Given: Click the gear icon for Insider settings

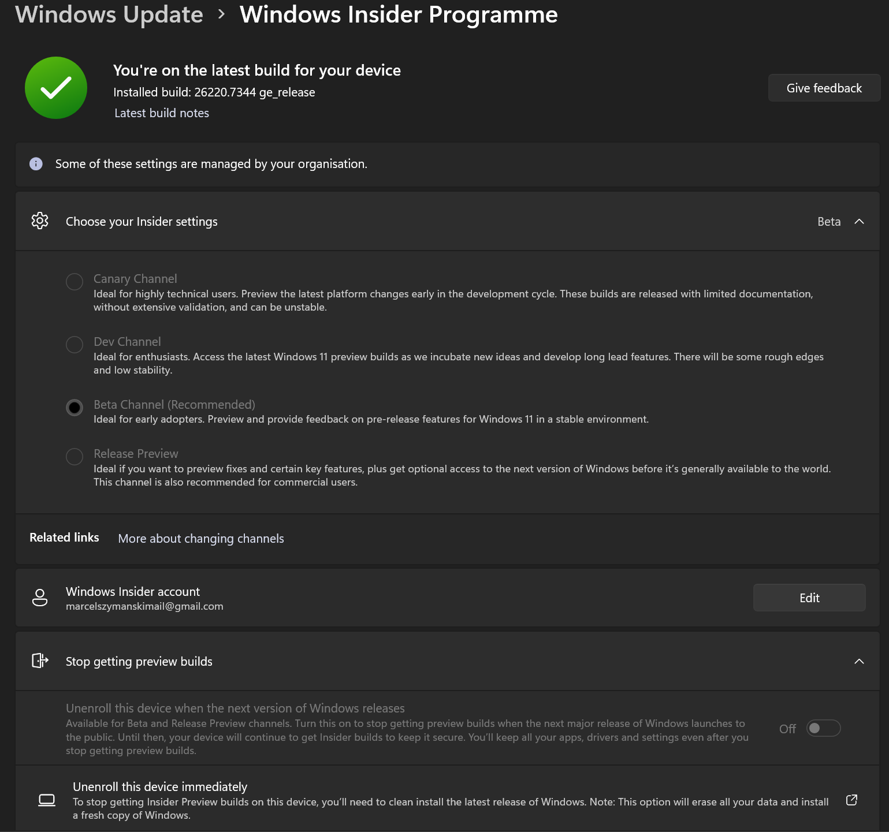Looking at the screenshot, I should [x=40, y=221].
